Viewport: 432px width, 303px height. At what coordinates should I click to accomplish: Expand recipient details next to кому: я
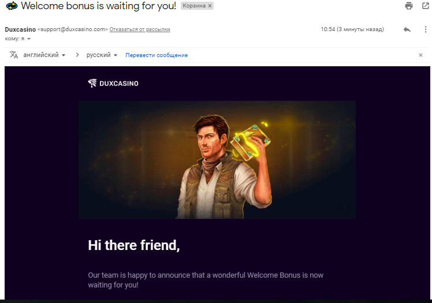[x=29, y=39]
